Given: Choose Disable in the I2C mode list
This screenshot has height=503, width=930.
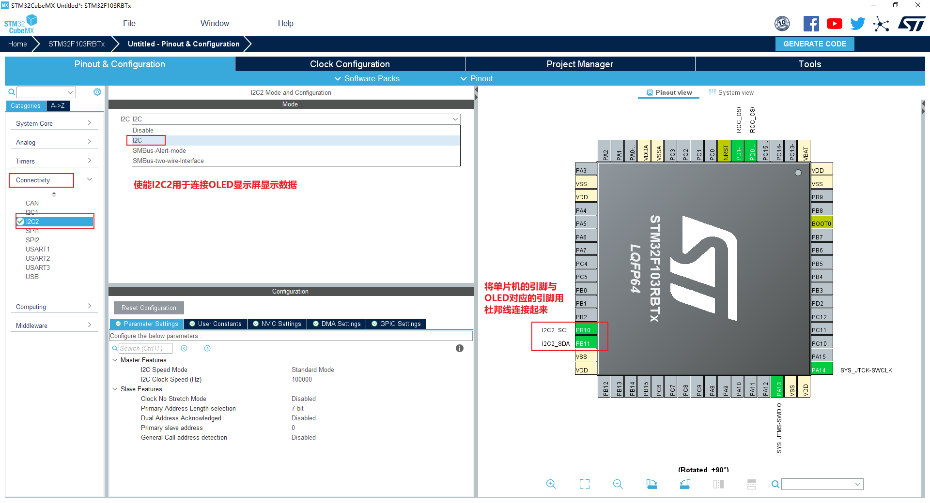Looking at the screenshot, I should (296, 130).
